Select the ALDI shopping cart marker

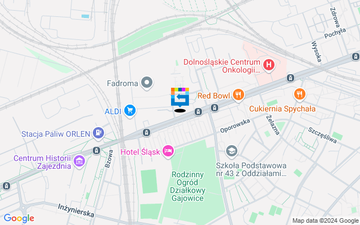130,111
